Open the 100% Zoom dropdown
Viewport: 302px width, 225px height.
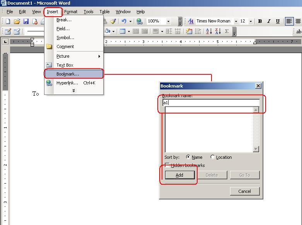point(168,21)
